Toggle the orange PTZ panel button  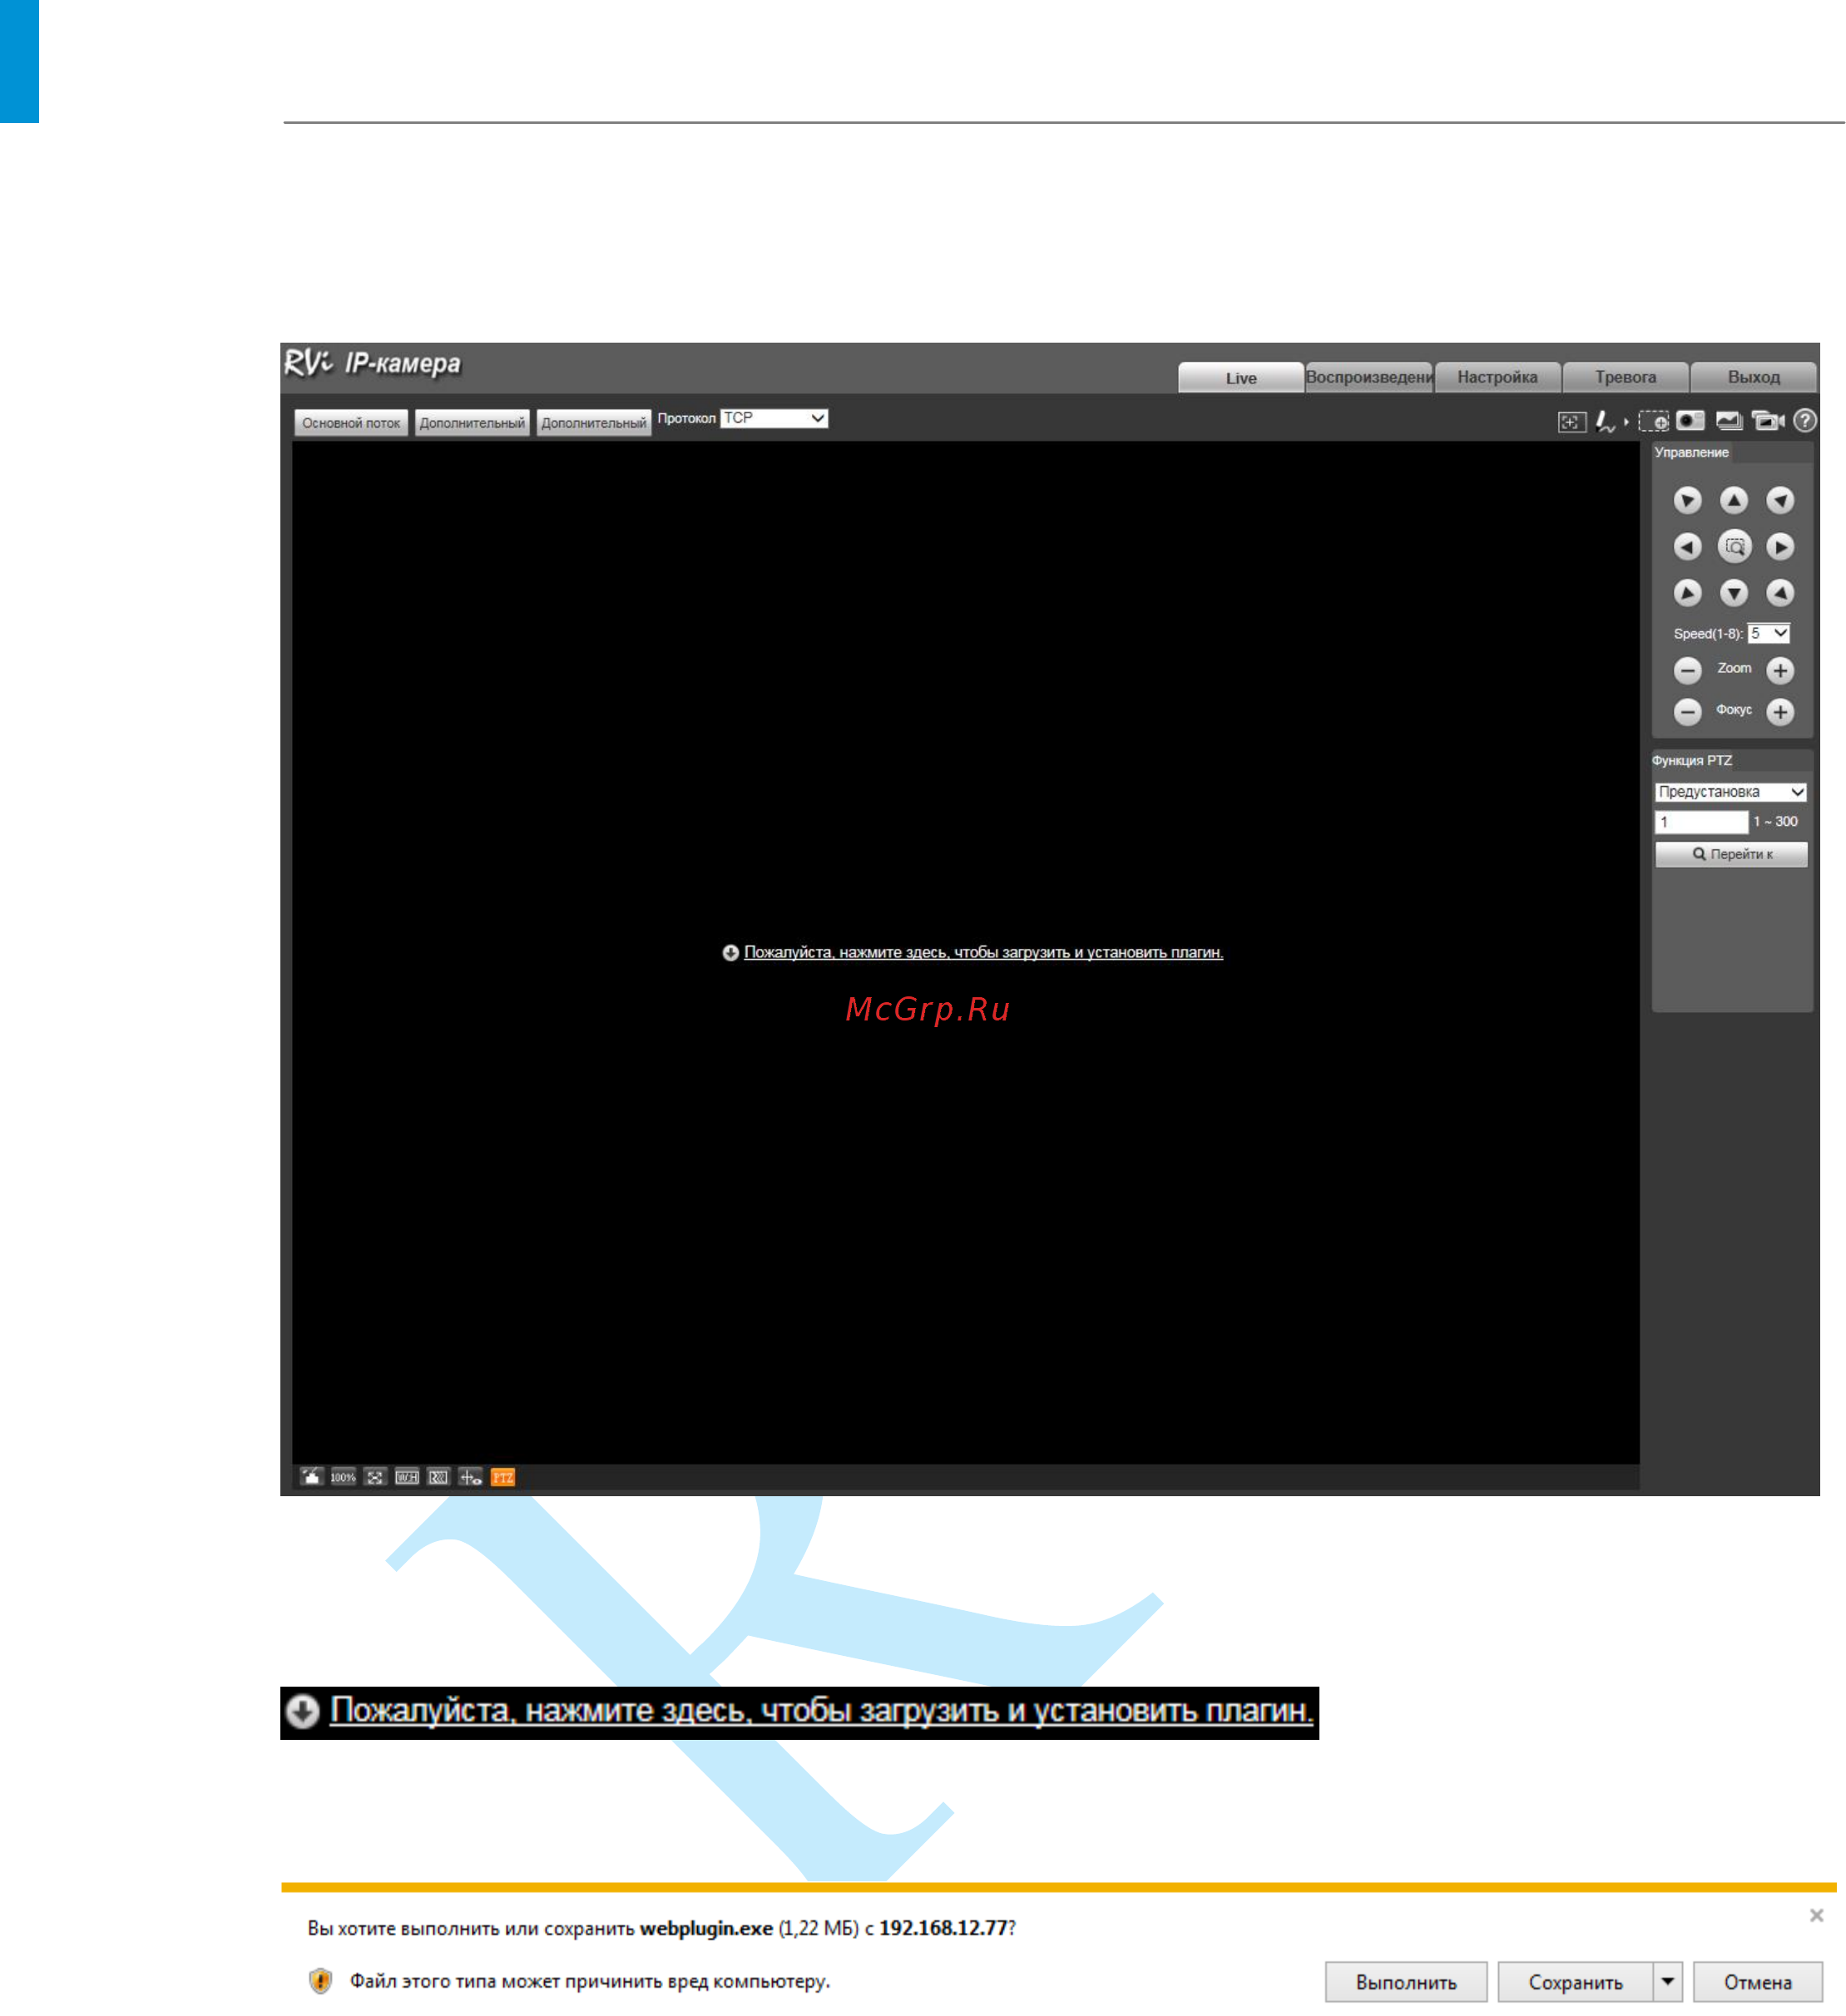(503, 1477)
